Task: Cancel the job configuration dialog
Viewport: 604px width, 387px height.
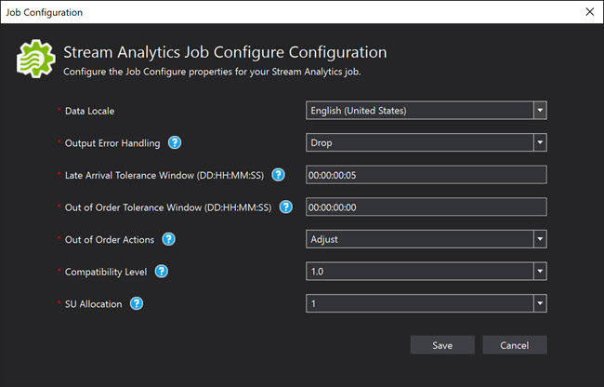Action: (x=515, y=345)
